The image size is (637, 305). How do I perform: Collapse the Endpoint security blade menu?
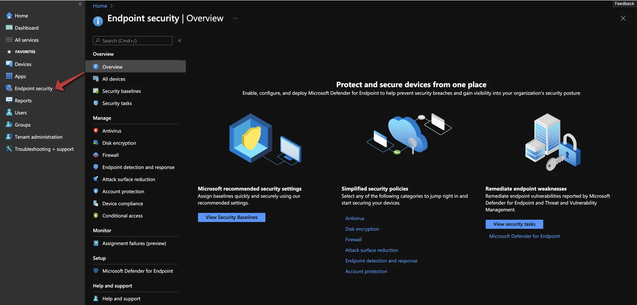tap(180, 41)
